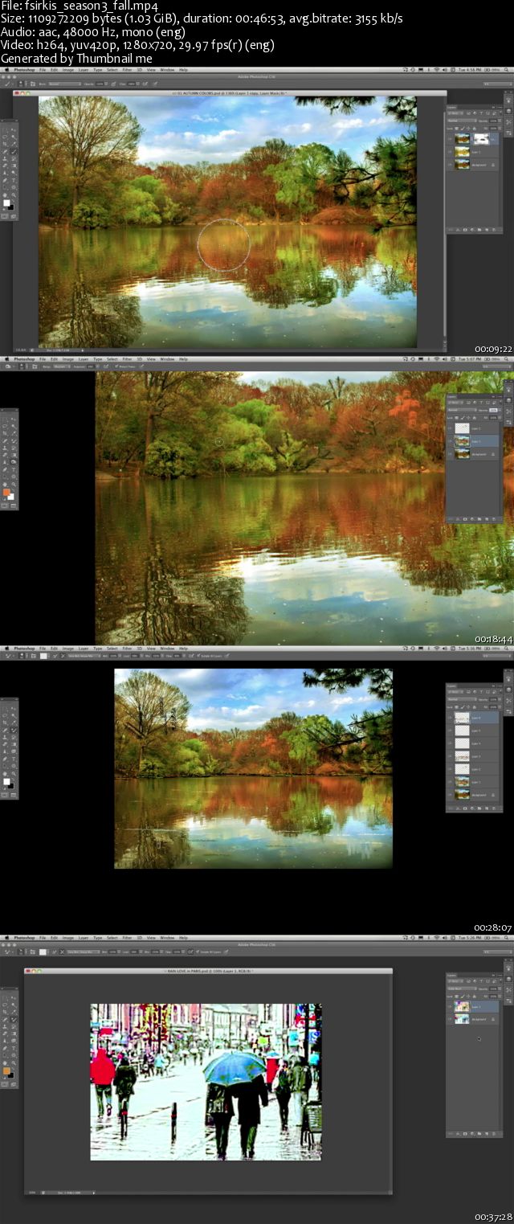Select the Zoom tool in the 00:09:22 toolbar
The image size is (514, 1224).
point(14,194)
